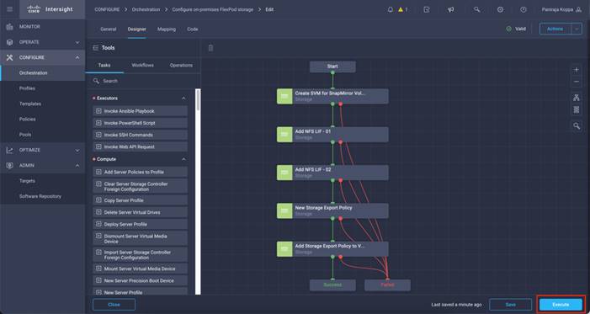This screenshot has height=314, width=590.
Task: Select the Tasks tools tab
Action: (x=104, y=65)
